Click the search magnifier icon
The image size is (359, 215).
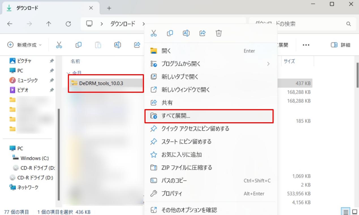[x=349, y=24]
